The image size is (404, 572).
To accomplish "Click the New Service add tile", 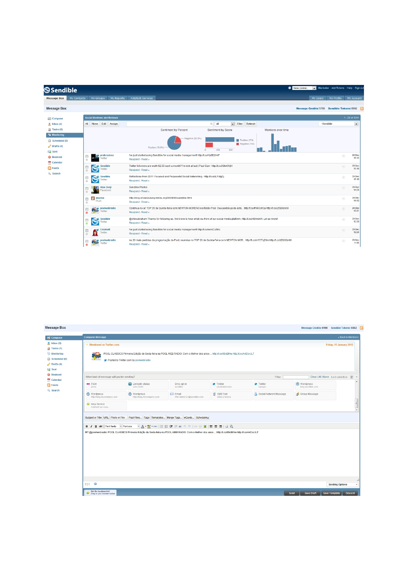I will (x=106, y=405).
